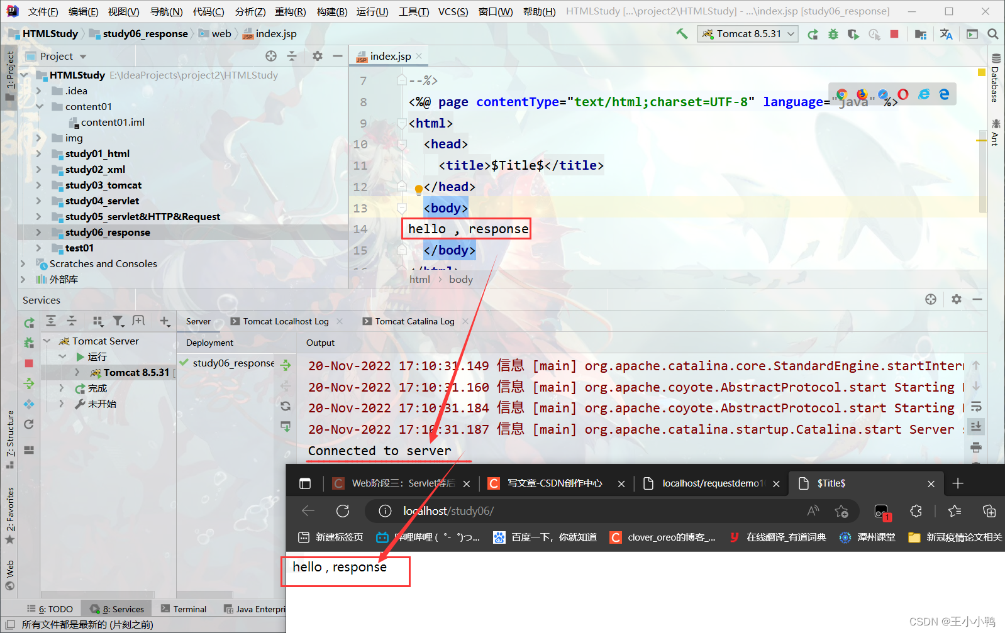Image resolution: width=1005 pixels, height=633 pixels.
Task: Toggle the Ant tool window on right
Action: click(996, 133)
